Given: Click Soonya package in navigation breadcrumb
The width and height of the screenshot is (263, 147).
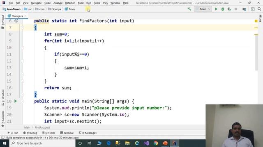Looking at the screenshot, I should [x=55, y=9].
